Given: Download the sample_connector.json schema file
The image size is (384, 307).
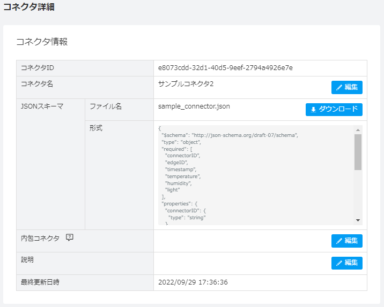Looking at the screenshot, I should coord(334,110).
